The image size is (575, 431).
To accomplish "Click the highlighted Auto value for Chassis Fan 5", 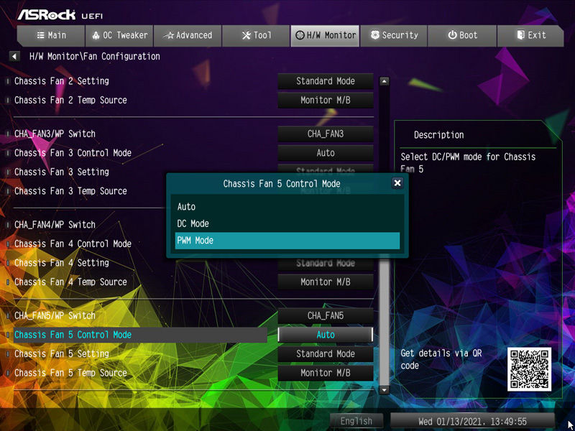I will click(x=326, y=335).
